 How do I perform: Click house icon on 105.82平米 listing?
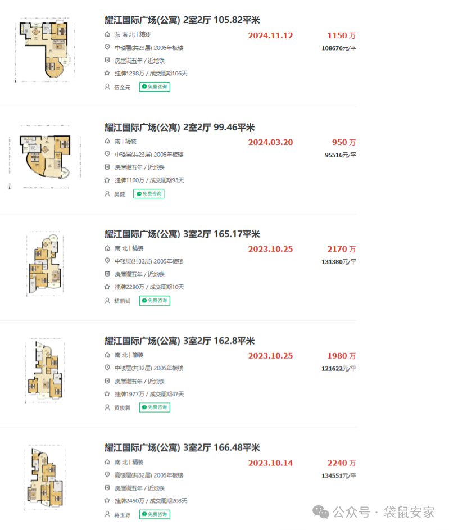pos(107,35)
